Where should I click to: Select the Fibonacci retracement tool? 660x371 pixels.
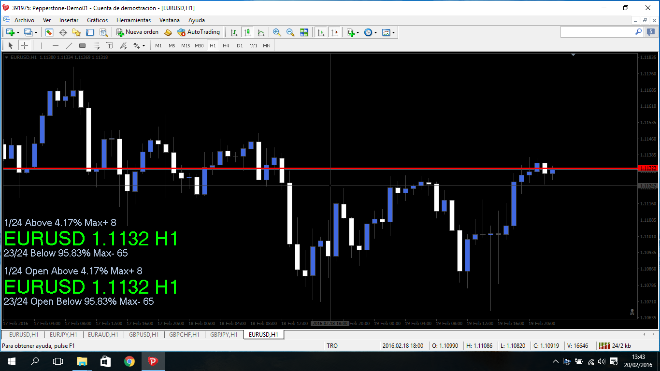click(96, 45)
